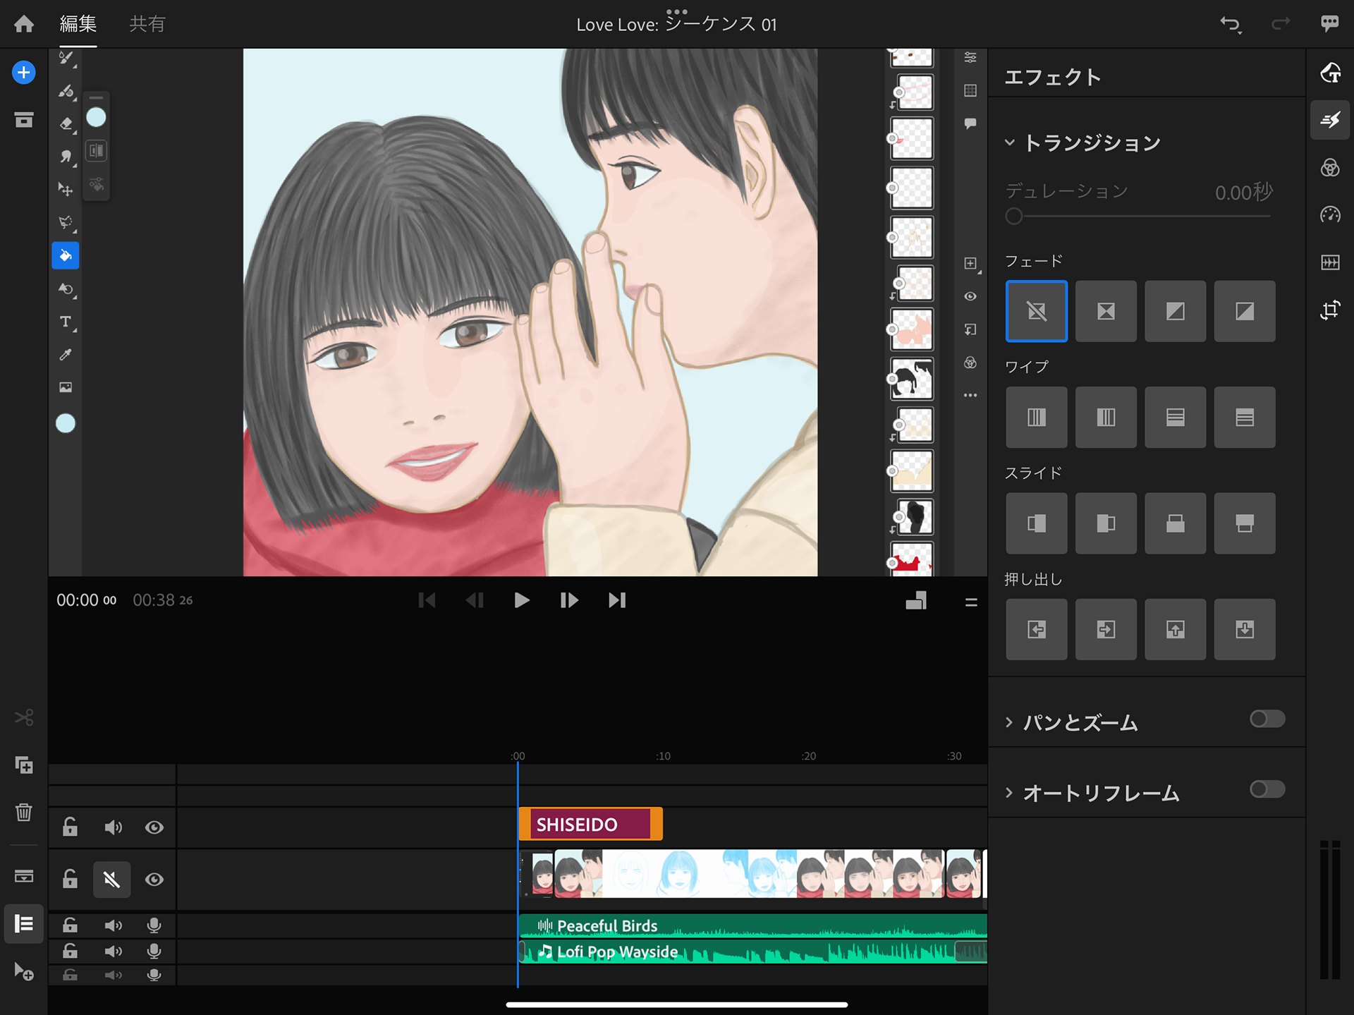Apply the first wipe transition
1354x1015 pixels.
click(x=1036, y=418)
